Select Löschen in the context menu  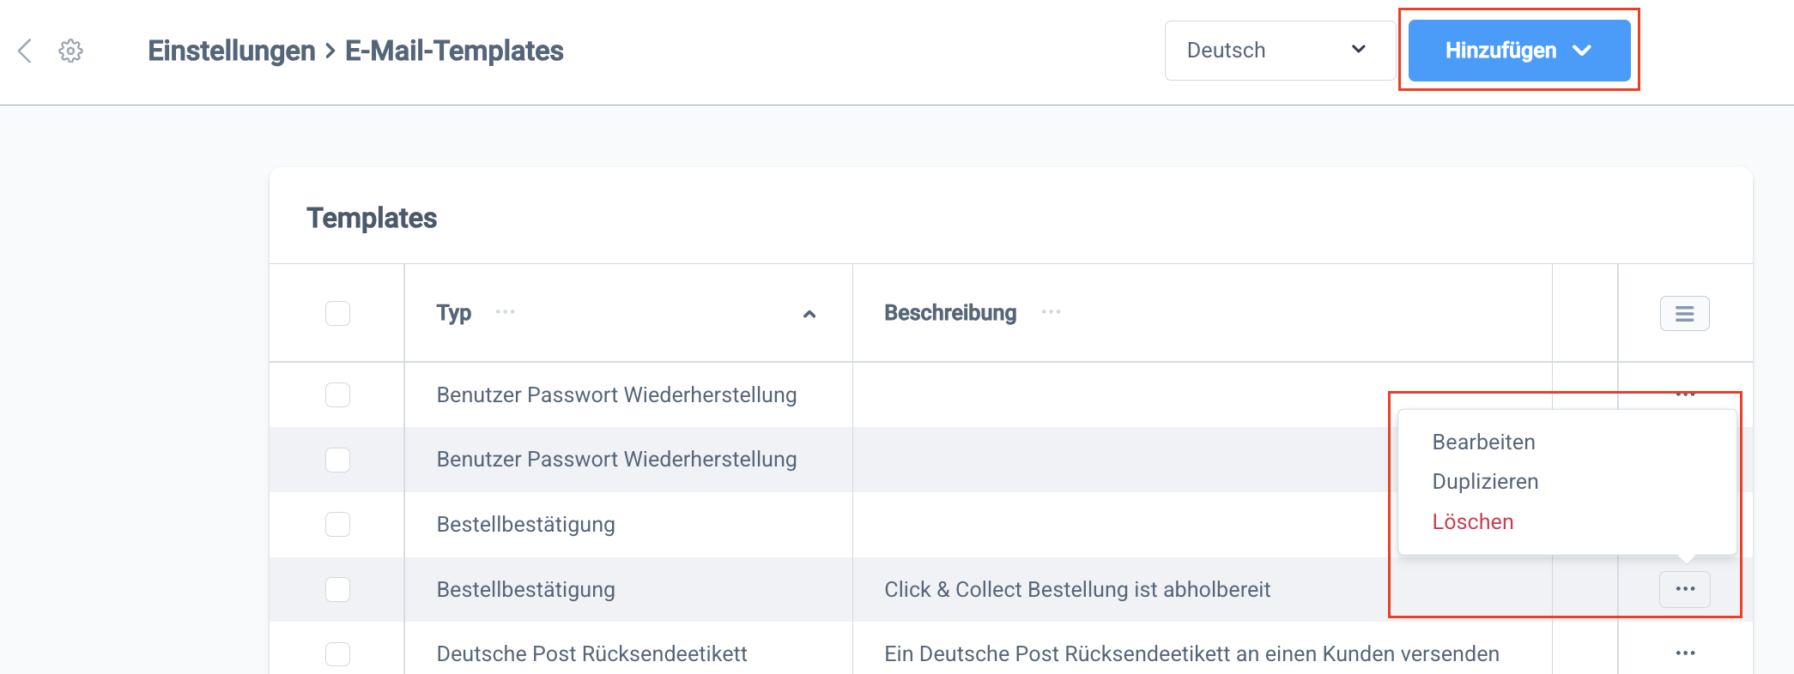1472,522
